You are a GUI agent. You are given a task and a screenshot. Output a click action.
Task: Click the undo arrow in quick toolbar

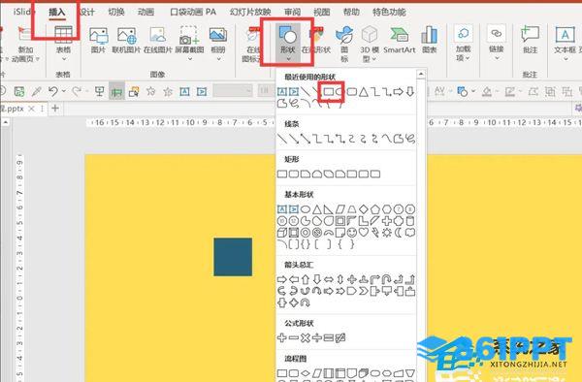(53, 91)
